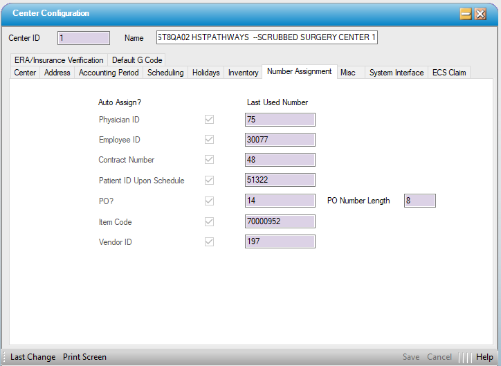The height and width of the screenshot is (366, 501).
Task: Close the Center Configuration window
Action: (480, 14)
